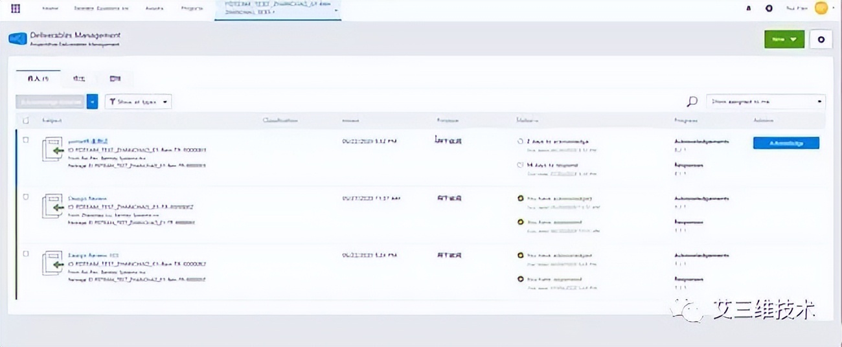Click document icon of the Design Review row
Screen dimensions: 842x347
[x=53, y=207]
